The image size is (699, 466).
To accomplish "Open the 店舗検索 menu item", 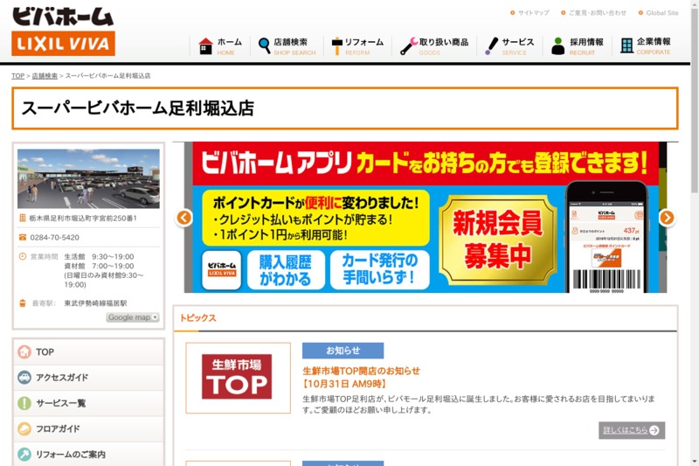I will tap(287, 46).
